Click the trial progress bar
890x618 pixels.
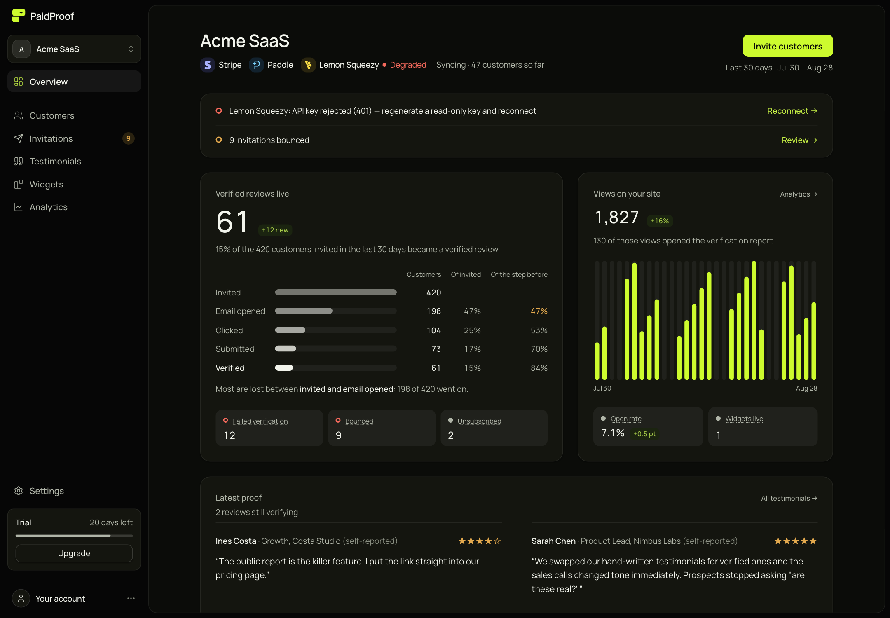74,536
